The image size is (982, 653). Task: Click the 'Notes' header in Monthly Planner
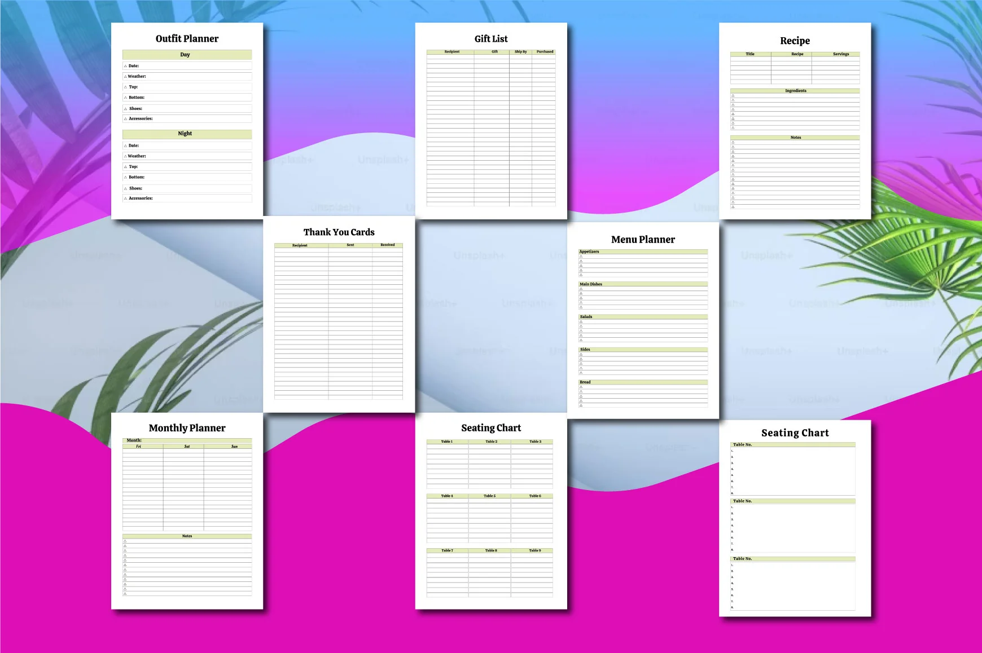pos(187,536)
